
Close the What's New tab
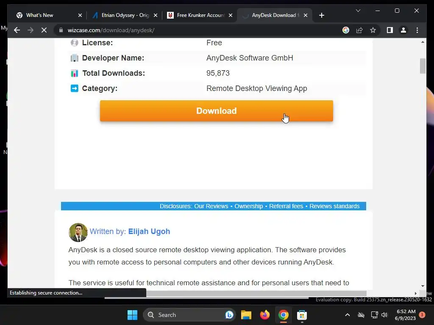tap(80, 15)
